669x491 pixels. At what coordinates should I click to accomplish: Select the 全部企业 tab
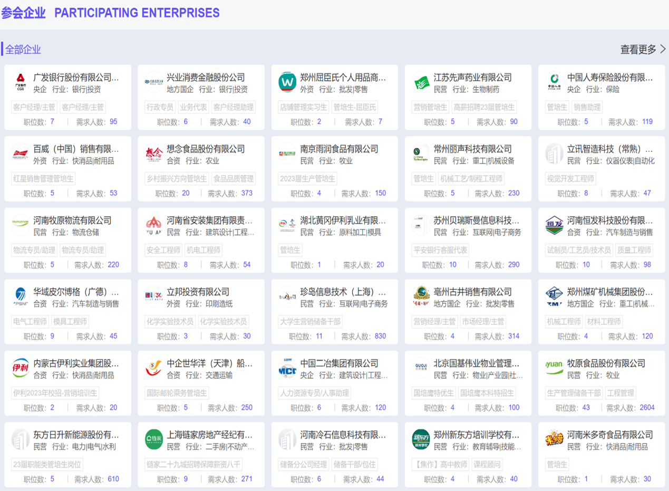pos(23,50)
